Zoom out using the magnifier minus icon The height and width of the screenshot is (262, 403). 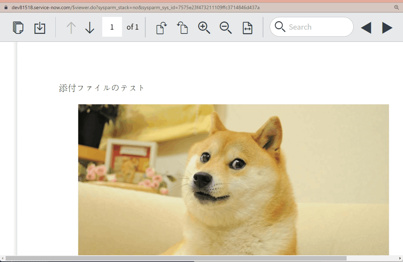coord(226,28)
